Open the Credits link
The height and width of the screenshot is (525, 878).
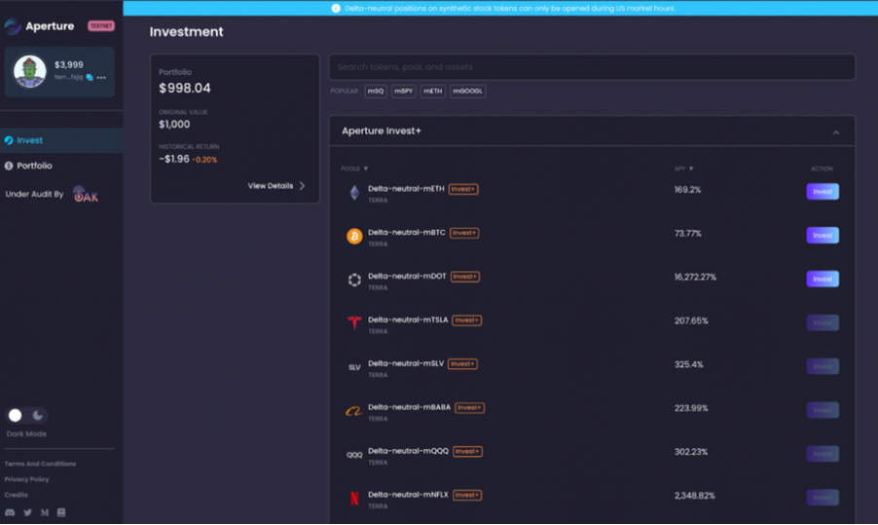pos(17,495)
